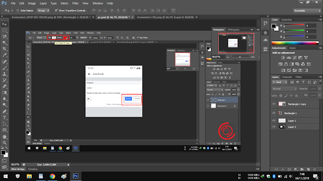Click the Levels adjustment icon
The image size is (323, 181).
[x=289, y=58]
